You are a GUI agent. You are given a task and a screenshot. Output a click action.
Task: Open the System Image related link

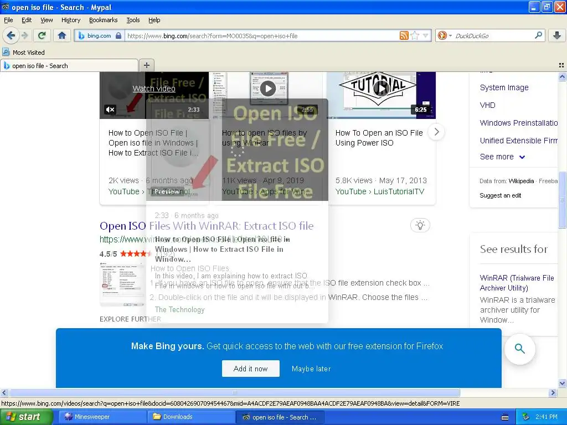pyautogui.click(x=504, y=87)
